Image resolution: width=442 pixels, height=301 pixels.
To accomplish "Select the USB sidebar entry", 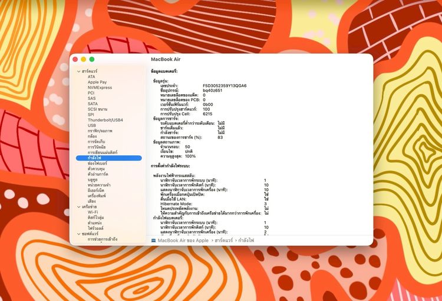I will [x=92, y=125].
